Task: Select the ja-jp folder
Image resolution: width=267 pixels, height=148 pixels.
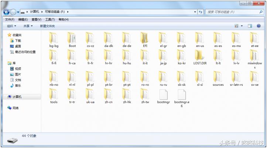Action: [163, 57]
